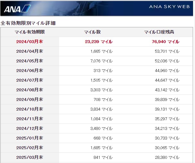Click the 7,076 マイル value
The width and height of the screenshot is (195, 163).
coord(101,61)
